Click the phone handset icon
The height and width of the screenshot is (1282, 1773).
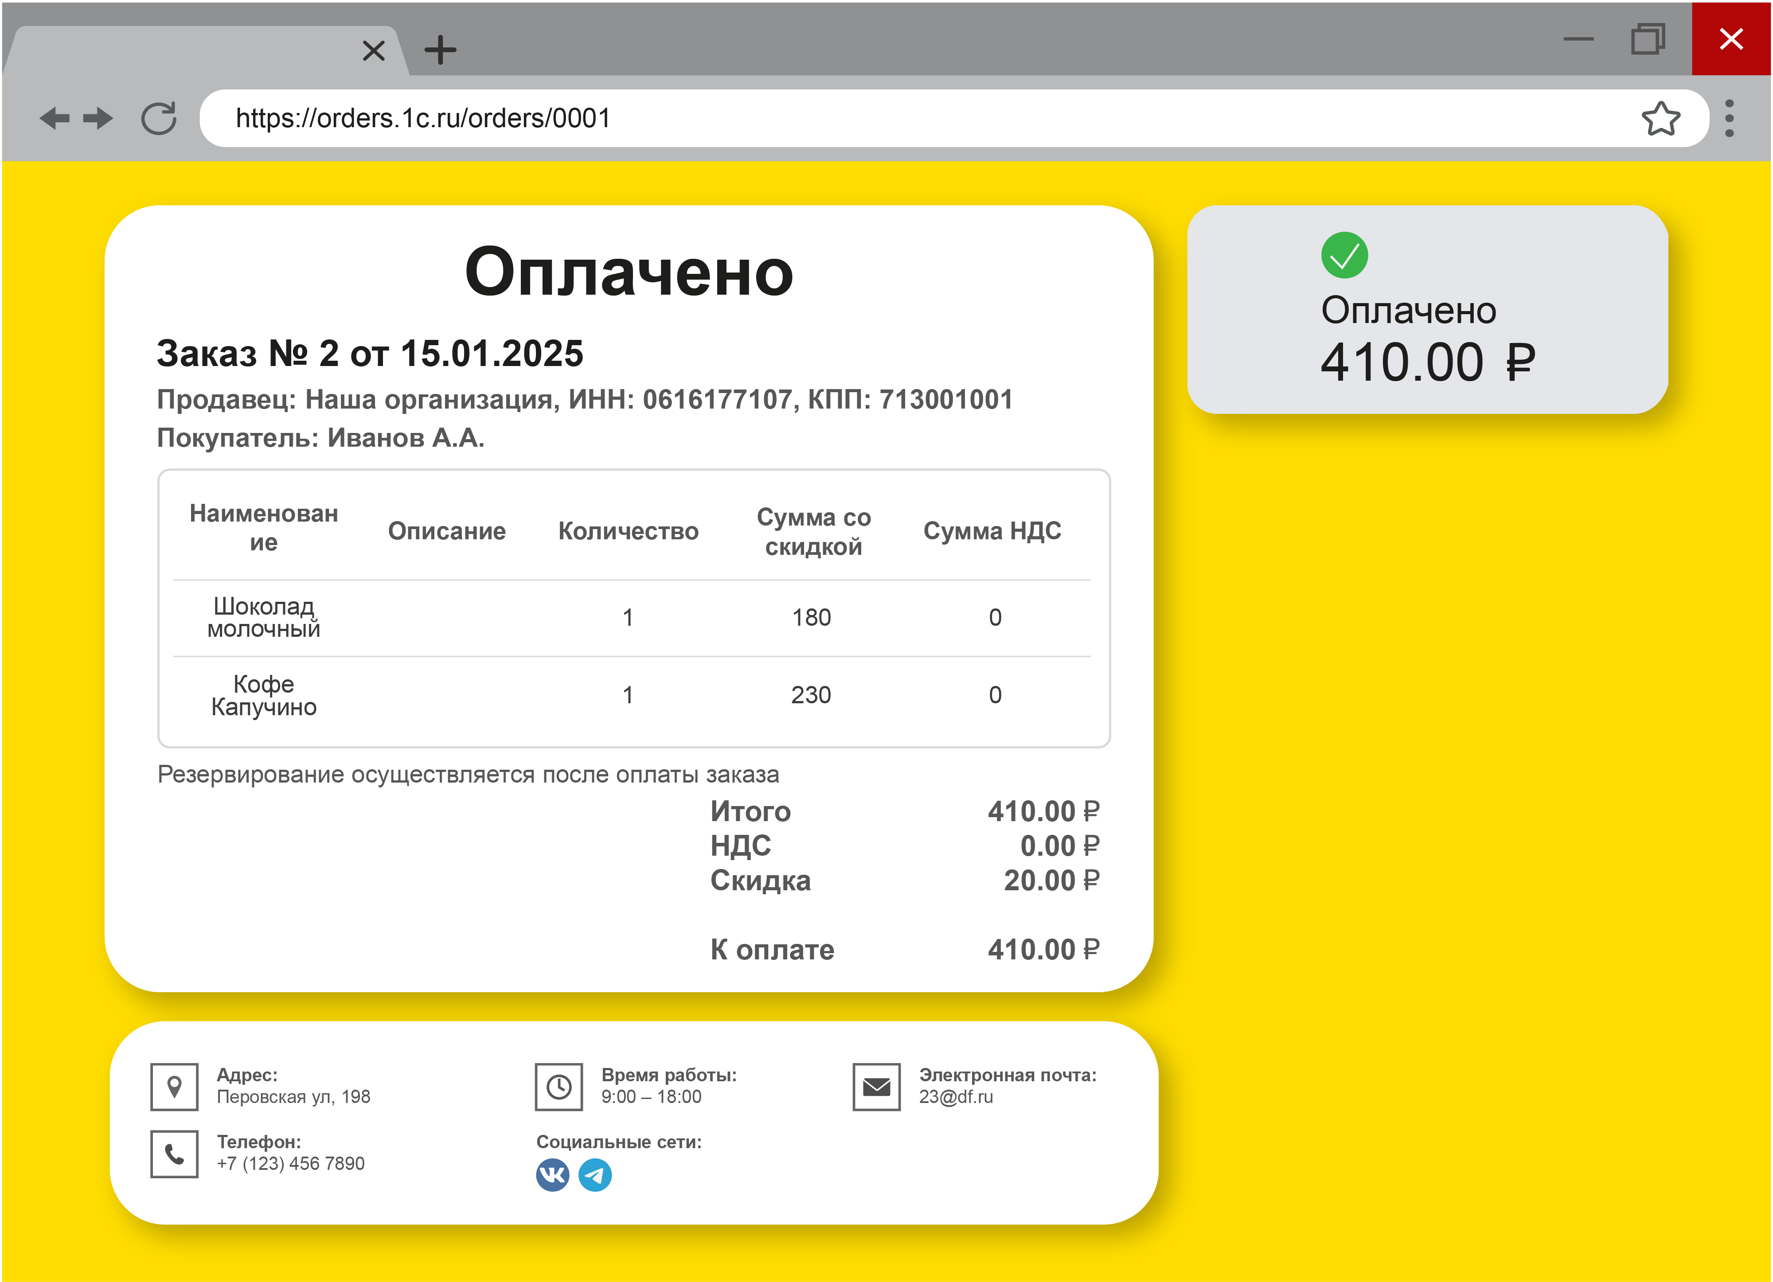pyautogui.click(x=174, y=1154)
